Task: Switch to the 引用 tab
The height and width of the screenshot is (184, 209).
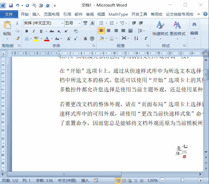Action: [67, 14]
